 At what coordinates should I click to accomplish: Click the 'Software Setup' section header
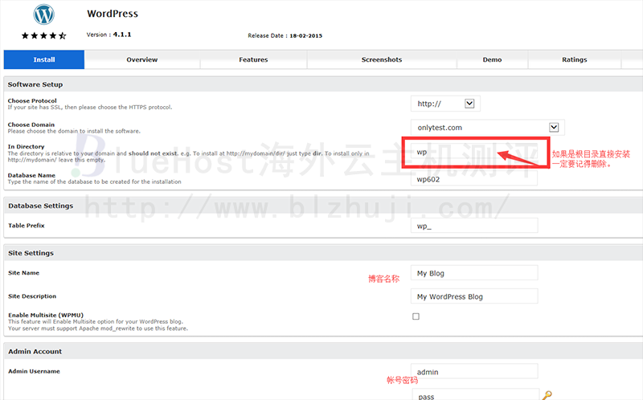tap(35, 84)
